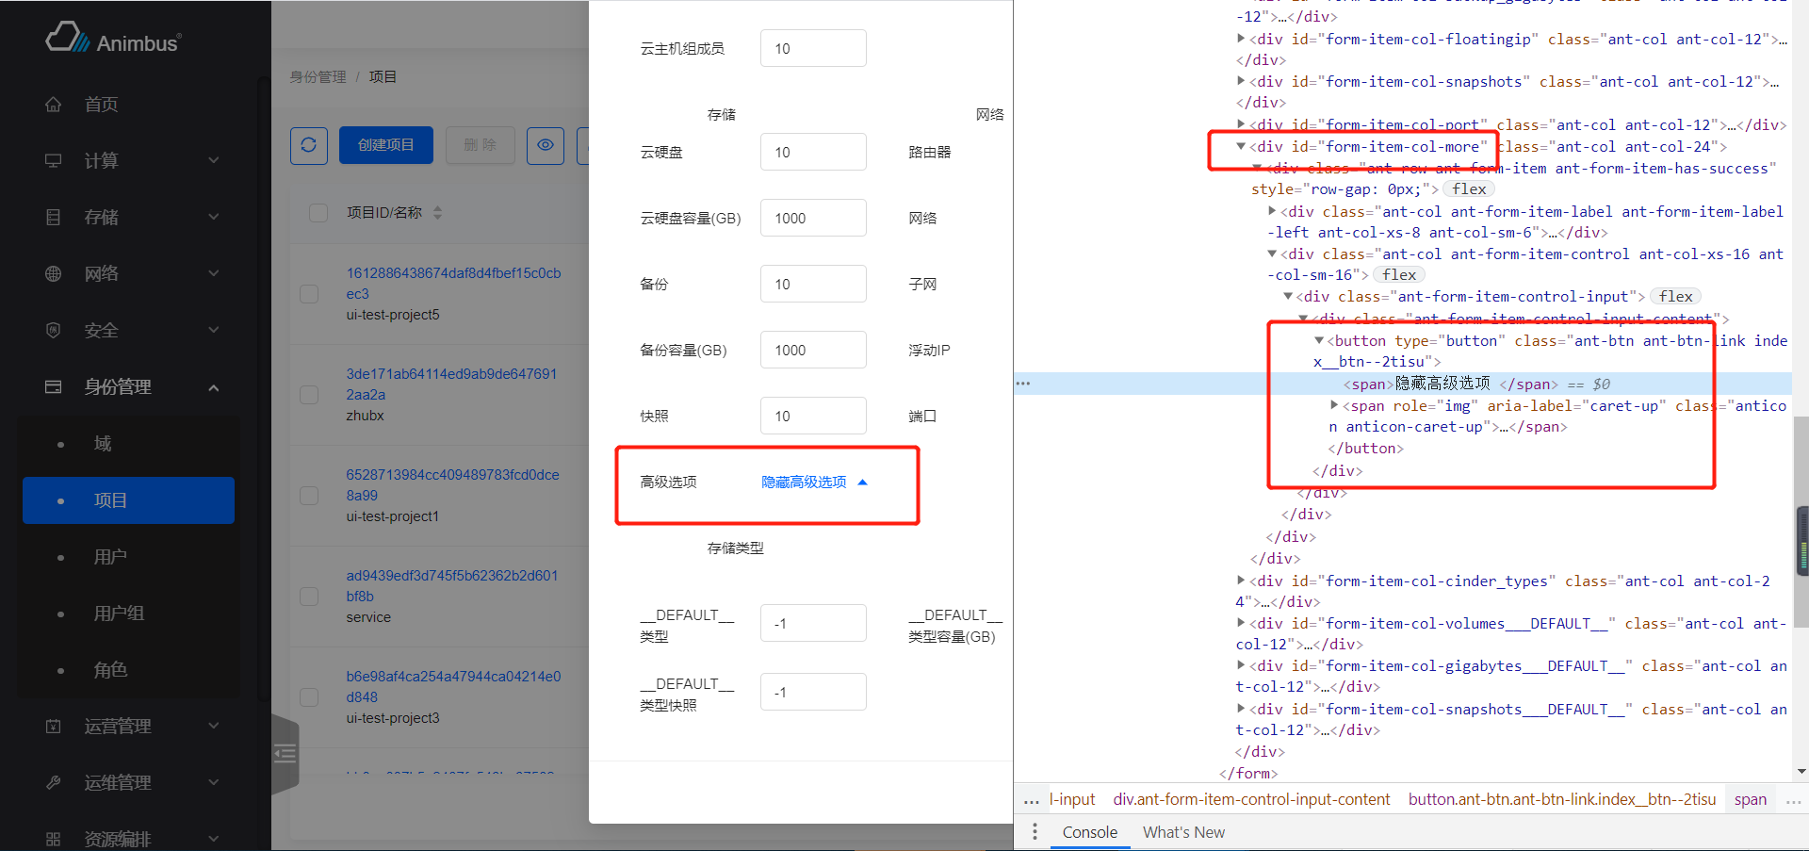The height and width of the screenshot is (851, 1809).
Task: Select the zhubx project checkbox
Action: [309, 395]
